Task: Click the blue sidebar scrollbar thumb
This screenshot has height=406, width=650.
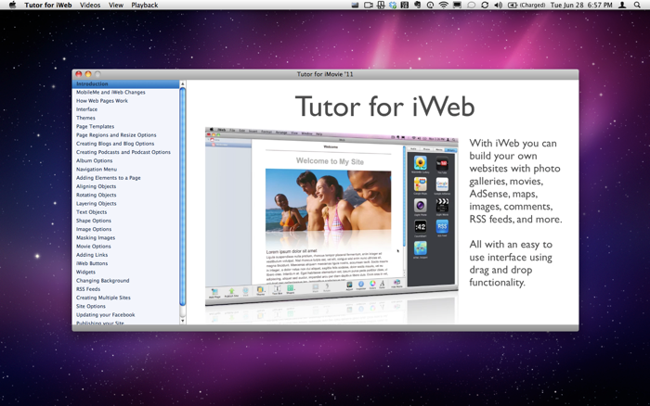Action: [182, 197]
